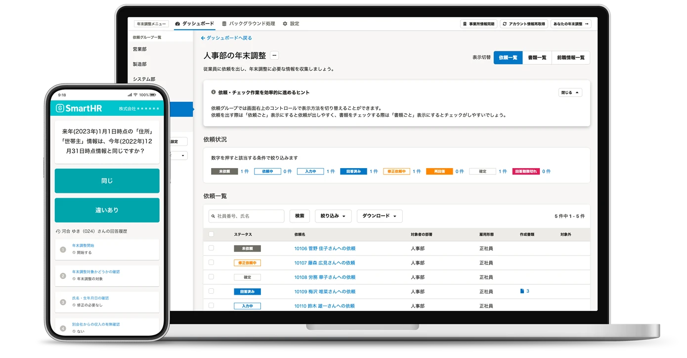Viewport: 687px width, 358px height.
Task: Click the 検索 button
Action: point(300,216)
